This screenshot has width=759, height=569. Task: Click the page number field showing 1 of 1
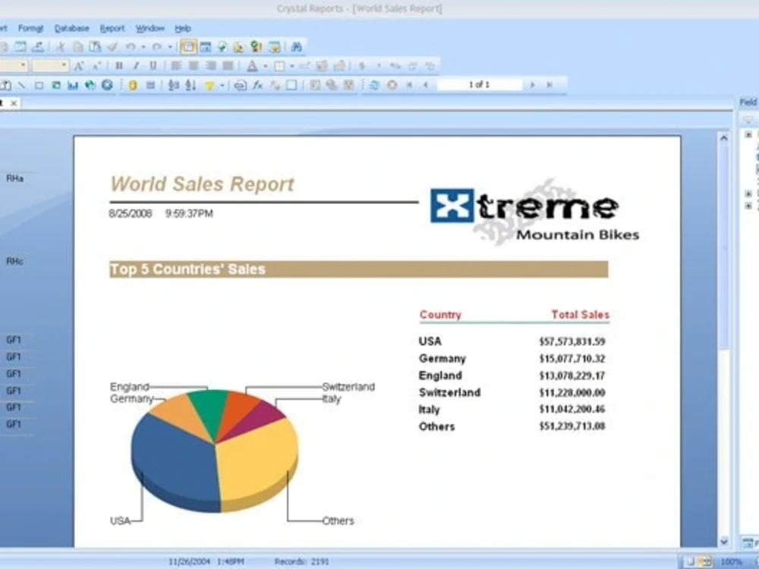point(479,85)
